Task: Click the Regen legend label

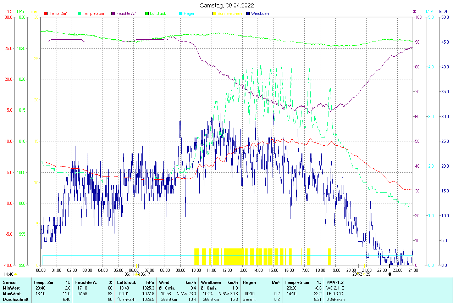Action: pos(189,13)
